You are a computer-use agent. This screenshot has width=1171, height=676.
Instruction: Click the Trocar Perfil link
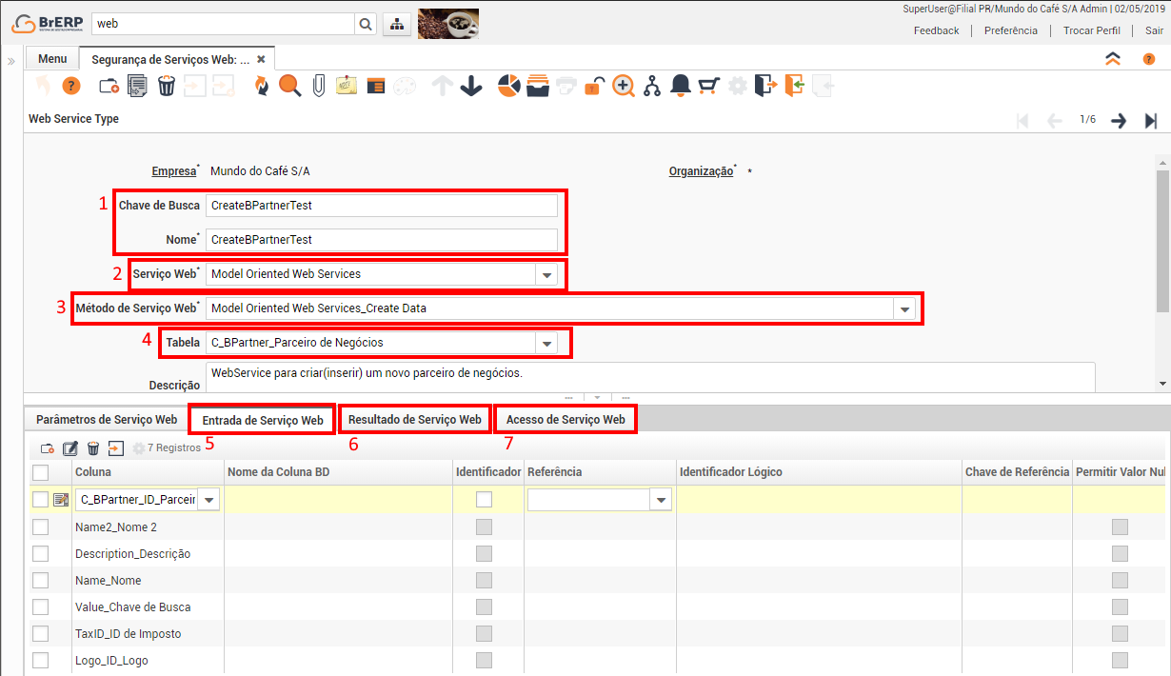(x=1091, y=30)
